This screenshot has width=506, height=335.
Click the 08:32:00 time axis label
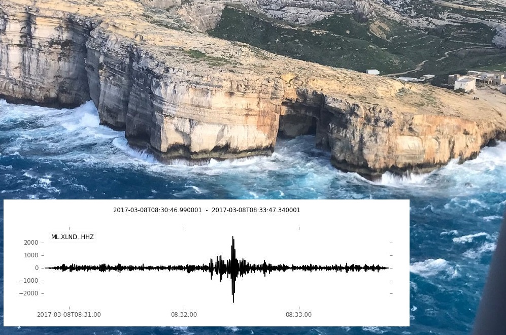pos(184,314)
